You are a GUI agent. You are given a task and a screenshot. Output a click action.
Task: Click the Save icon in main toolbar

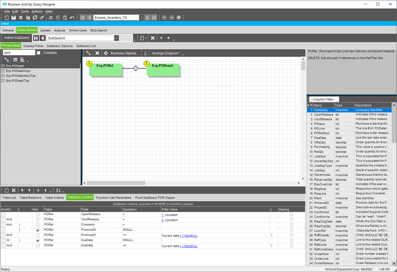coord(13,17)
